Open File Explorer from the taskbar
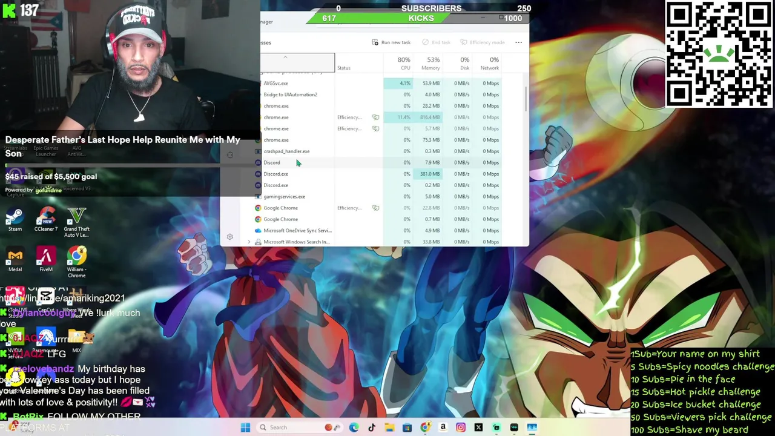This screenshot has width=775, height=436. 389,428
